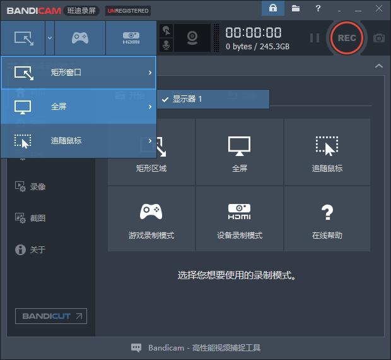Choose 矩形窗口 from the mode menu
The width and height of the screenshot is (391, 360).
[x=79, y=73]
